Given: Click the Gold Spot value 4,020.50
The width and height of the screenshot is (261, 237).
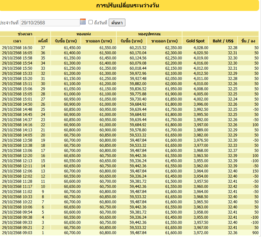Looking at the screenshot, I should pos(201,53).
